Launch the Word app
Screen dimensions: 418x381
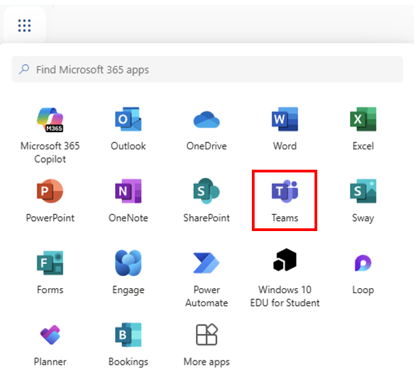[285, 121]
